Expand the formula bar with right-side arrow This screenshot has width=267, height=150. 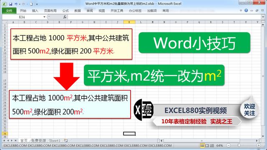[263, 17]
